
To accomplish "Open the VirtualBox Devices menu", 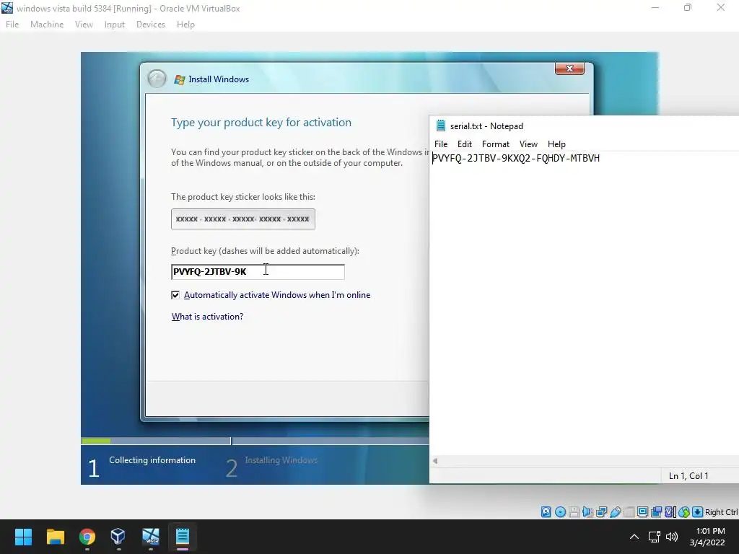I will point(151,25).
